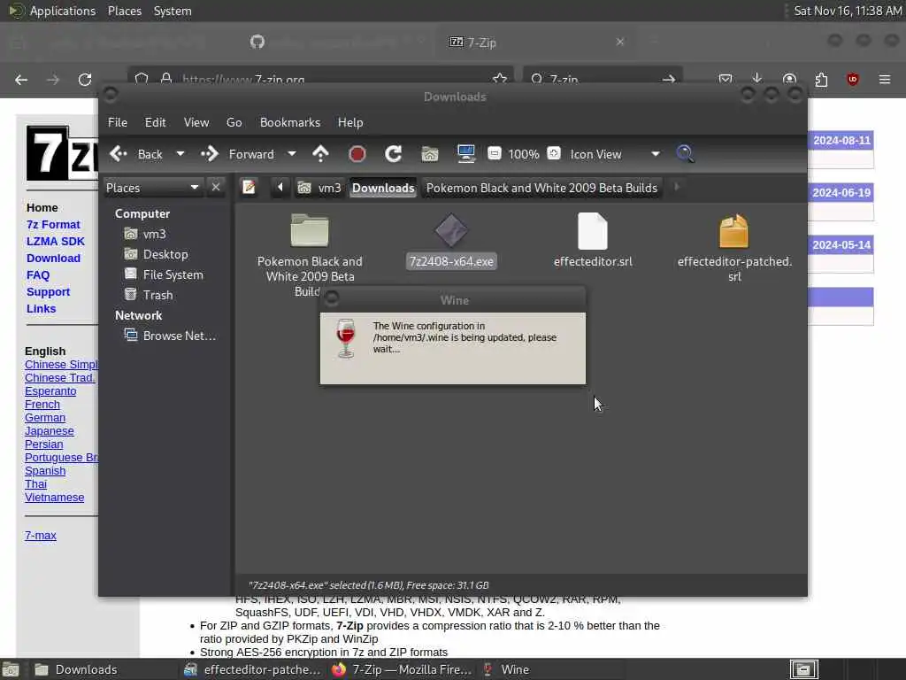This screenshot has width=906, height=680.
Task: Close the 7-Zip browser tab
Action: (x=620, y=42)
